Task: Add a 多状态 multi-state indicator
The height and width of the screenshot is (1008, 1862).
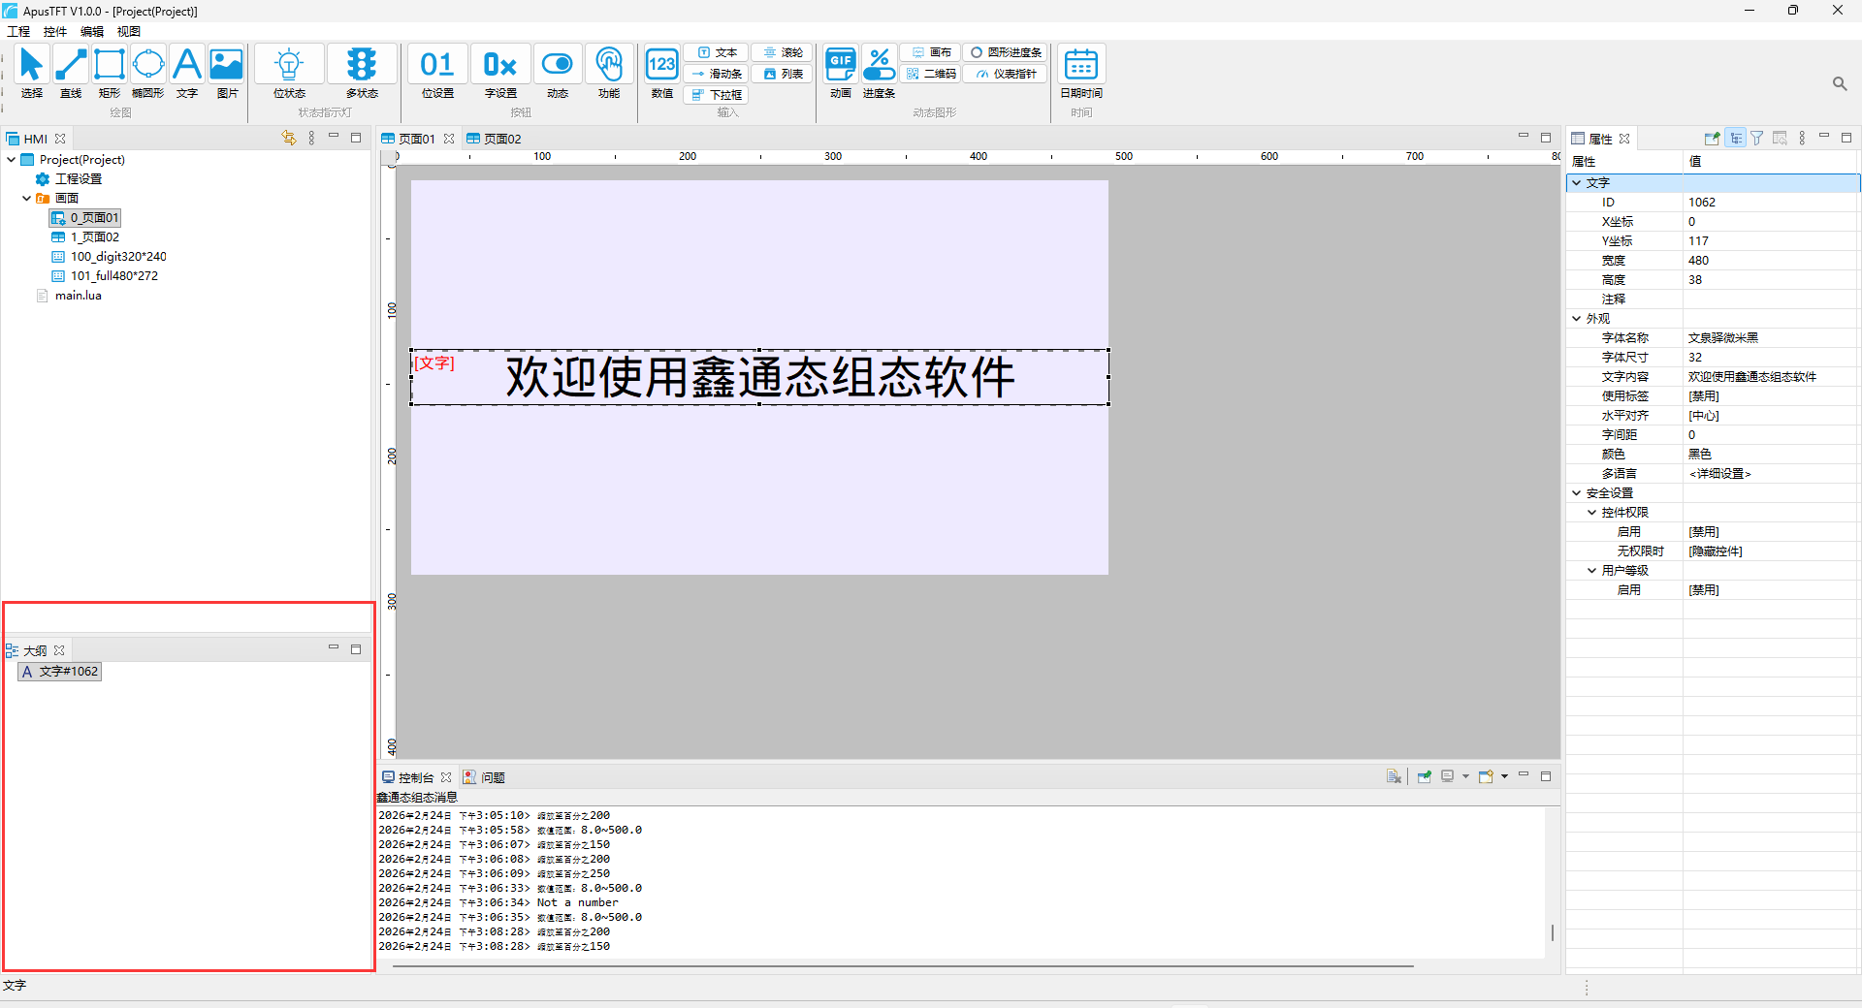Action: click(x=362, y=73)
